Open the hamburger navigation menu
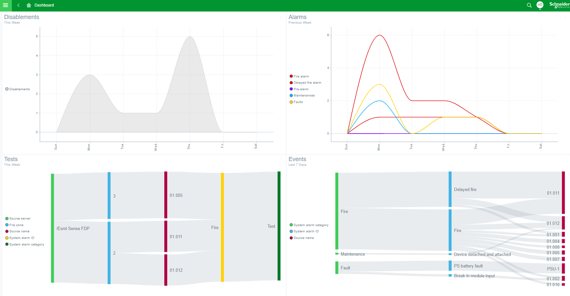This screenshot has width=570, height=296. [6, 5]
